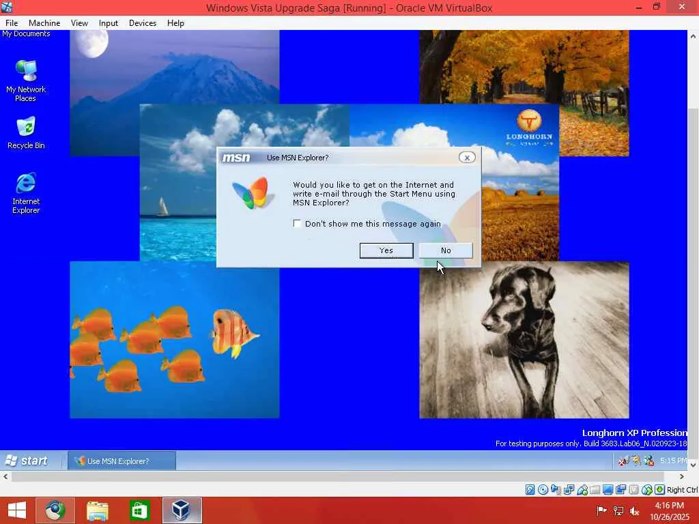Click the shared folders status icon
The width and height of the screenshot is (699, 524).
tap(595, 490)
